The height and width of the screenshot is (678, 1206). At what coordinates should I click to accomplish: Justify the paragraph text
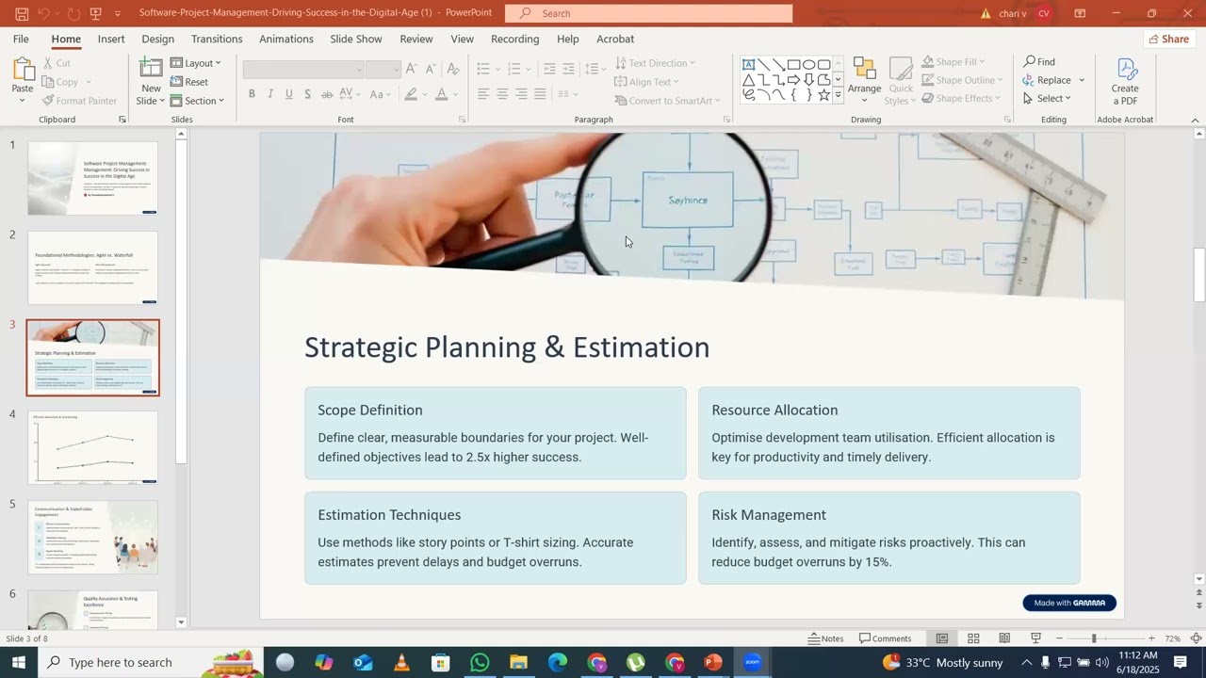tap(540, 94)
